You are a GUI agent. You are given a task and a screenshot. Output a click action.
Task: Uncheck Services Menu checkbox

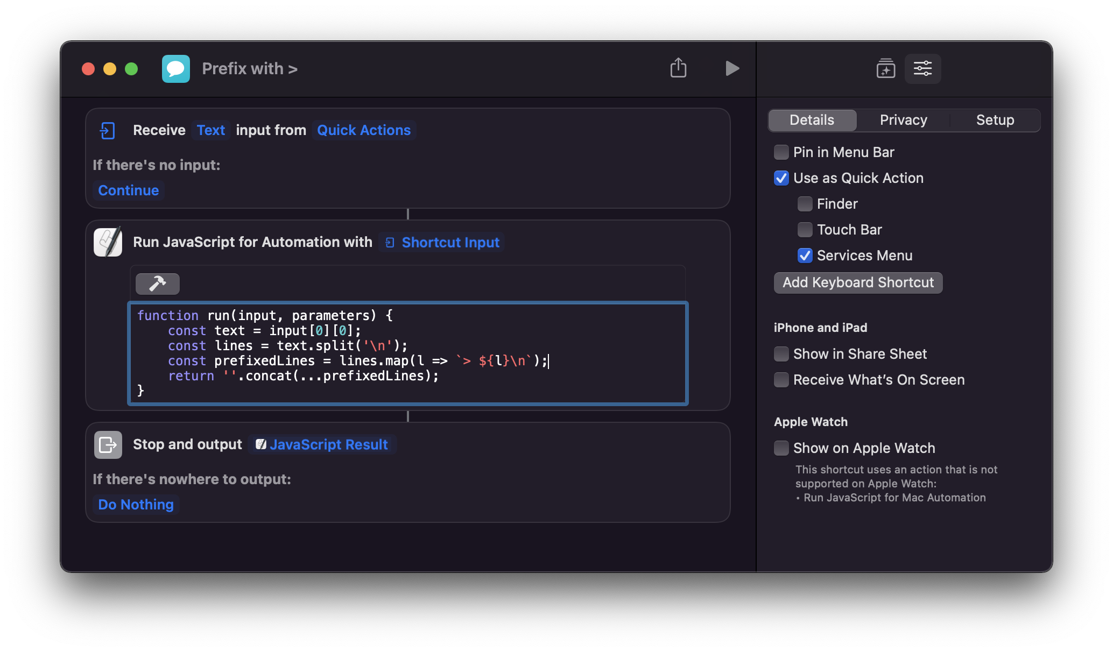pyautogui.click(x=805, y=256)
